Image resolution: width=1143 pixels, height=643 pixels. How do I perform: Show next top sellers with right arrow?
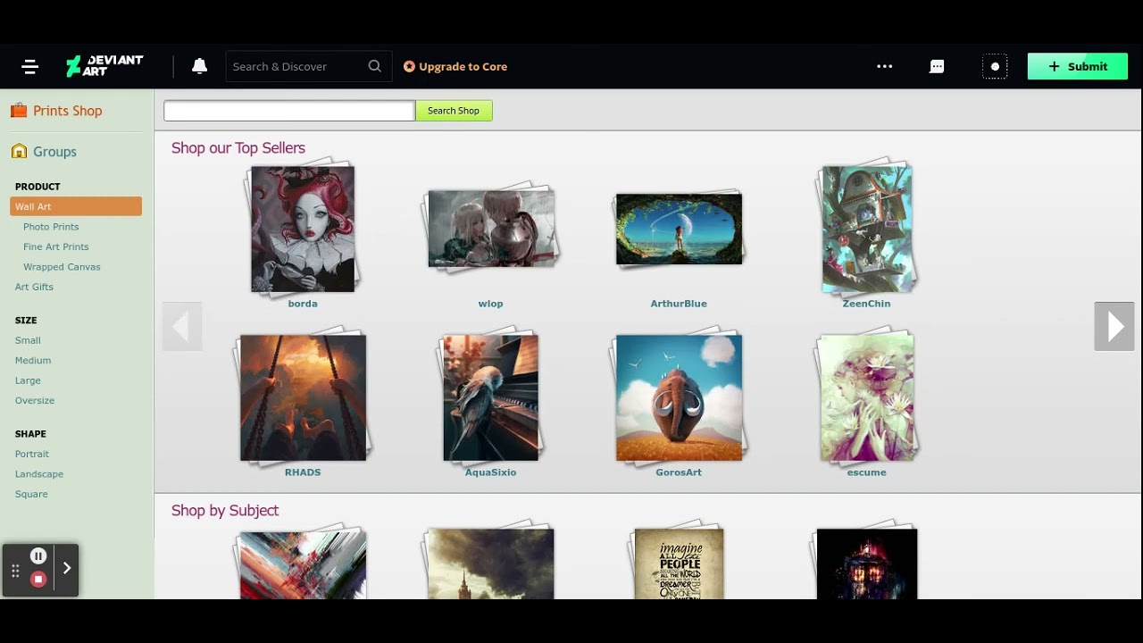tap(1114, 326)
